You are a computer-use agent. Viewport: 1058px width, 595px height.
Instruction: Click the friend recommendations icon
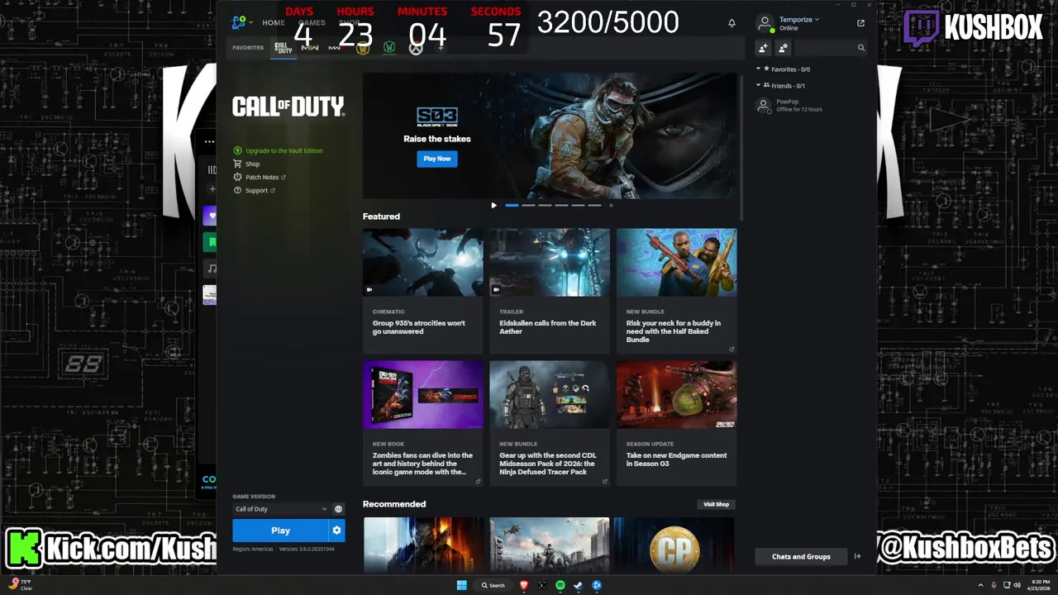783,48
